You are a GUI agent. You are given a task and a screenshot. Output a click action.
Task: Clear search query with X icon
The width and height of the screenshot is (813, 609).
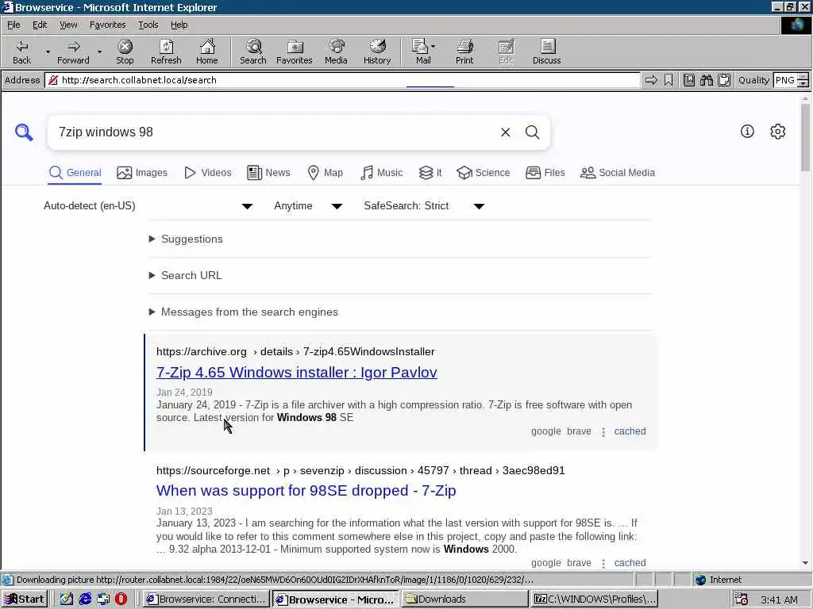click(x=506, y=132)
